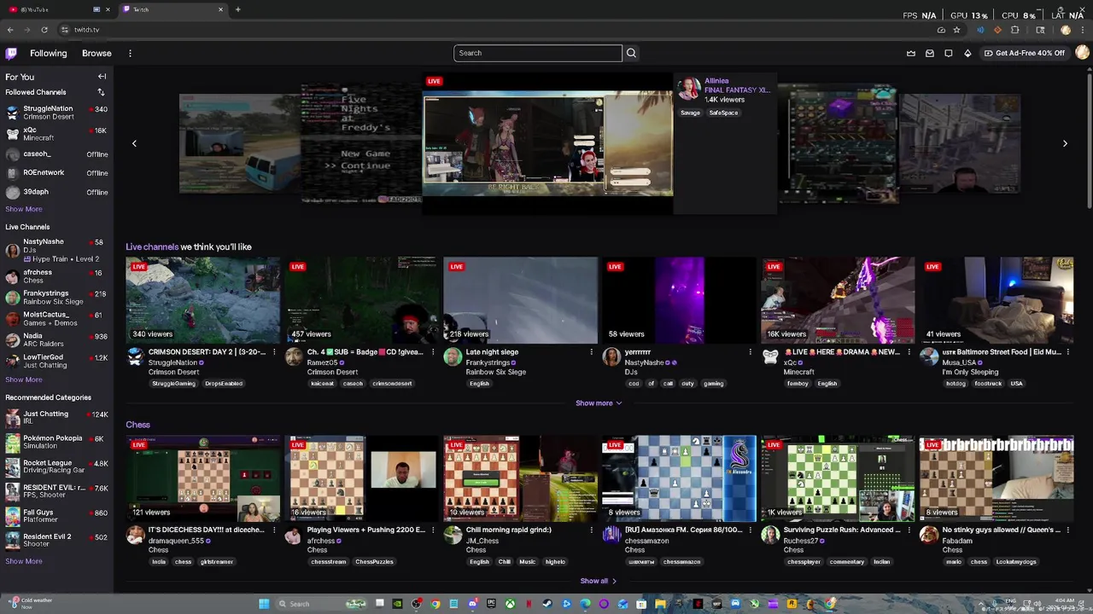
Task: Open Steam from the taskbar
Action: 547,604
